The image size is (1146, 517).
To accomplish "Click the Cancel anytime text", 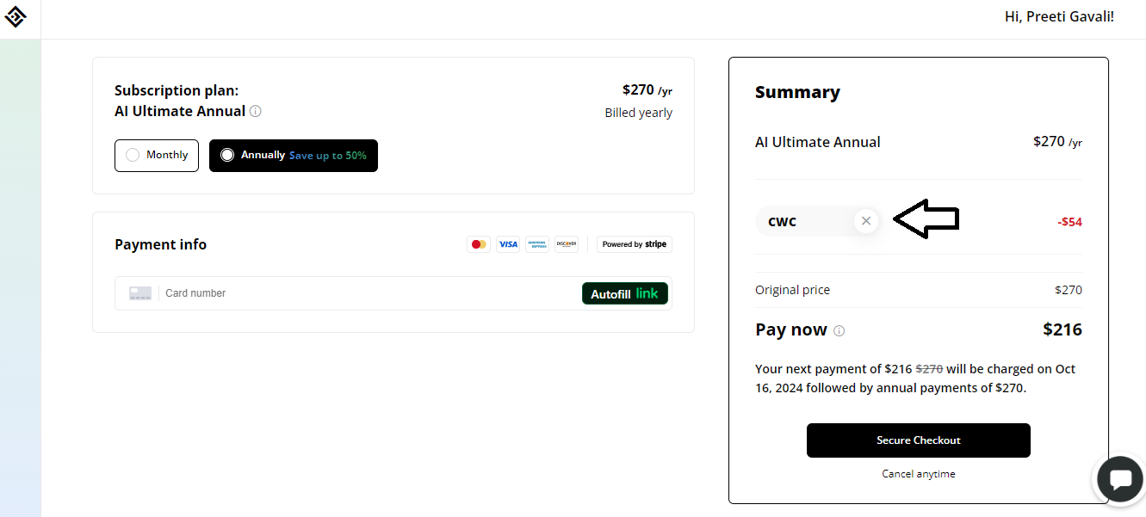I will (x=919, y=474).
